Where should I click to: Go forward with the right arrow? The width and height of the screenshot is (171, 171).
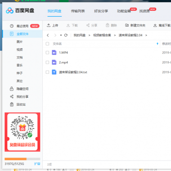55,35
